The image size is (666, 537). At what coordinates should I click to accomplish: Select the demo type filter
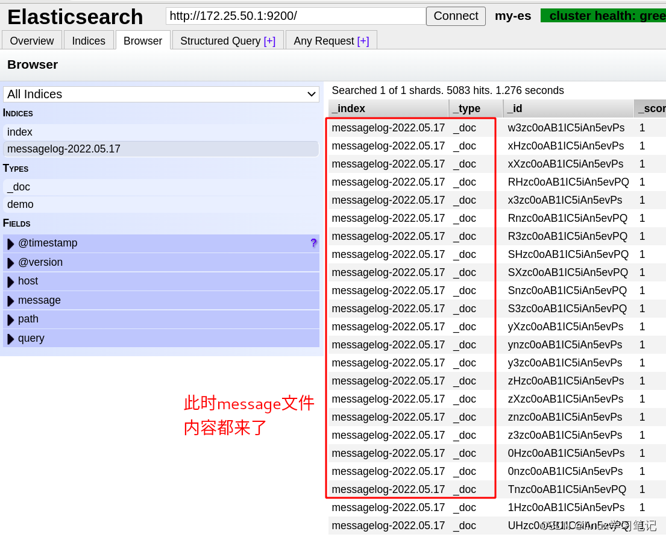pyautogui.click(x=160, y=204)
